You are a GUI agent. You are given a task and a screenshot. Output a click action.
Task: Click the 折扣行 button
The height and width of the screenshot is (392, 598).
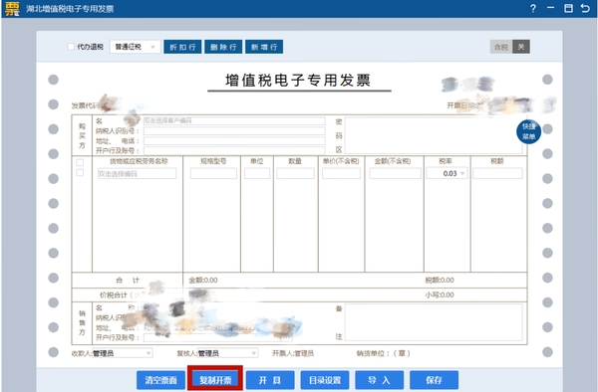coord(182,47)
